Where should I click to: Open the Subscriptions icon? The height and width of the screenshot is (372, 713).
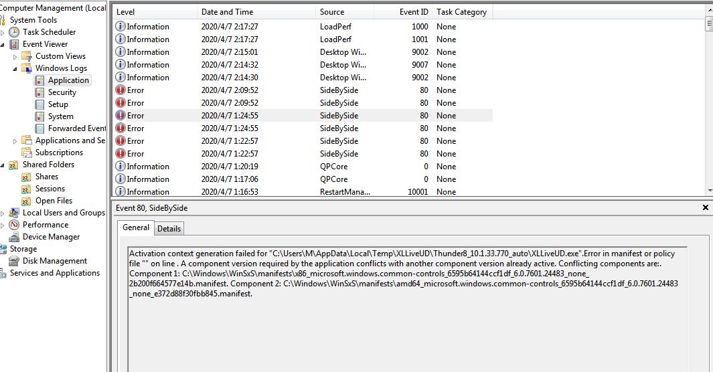click(x=27, y=153)
